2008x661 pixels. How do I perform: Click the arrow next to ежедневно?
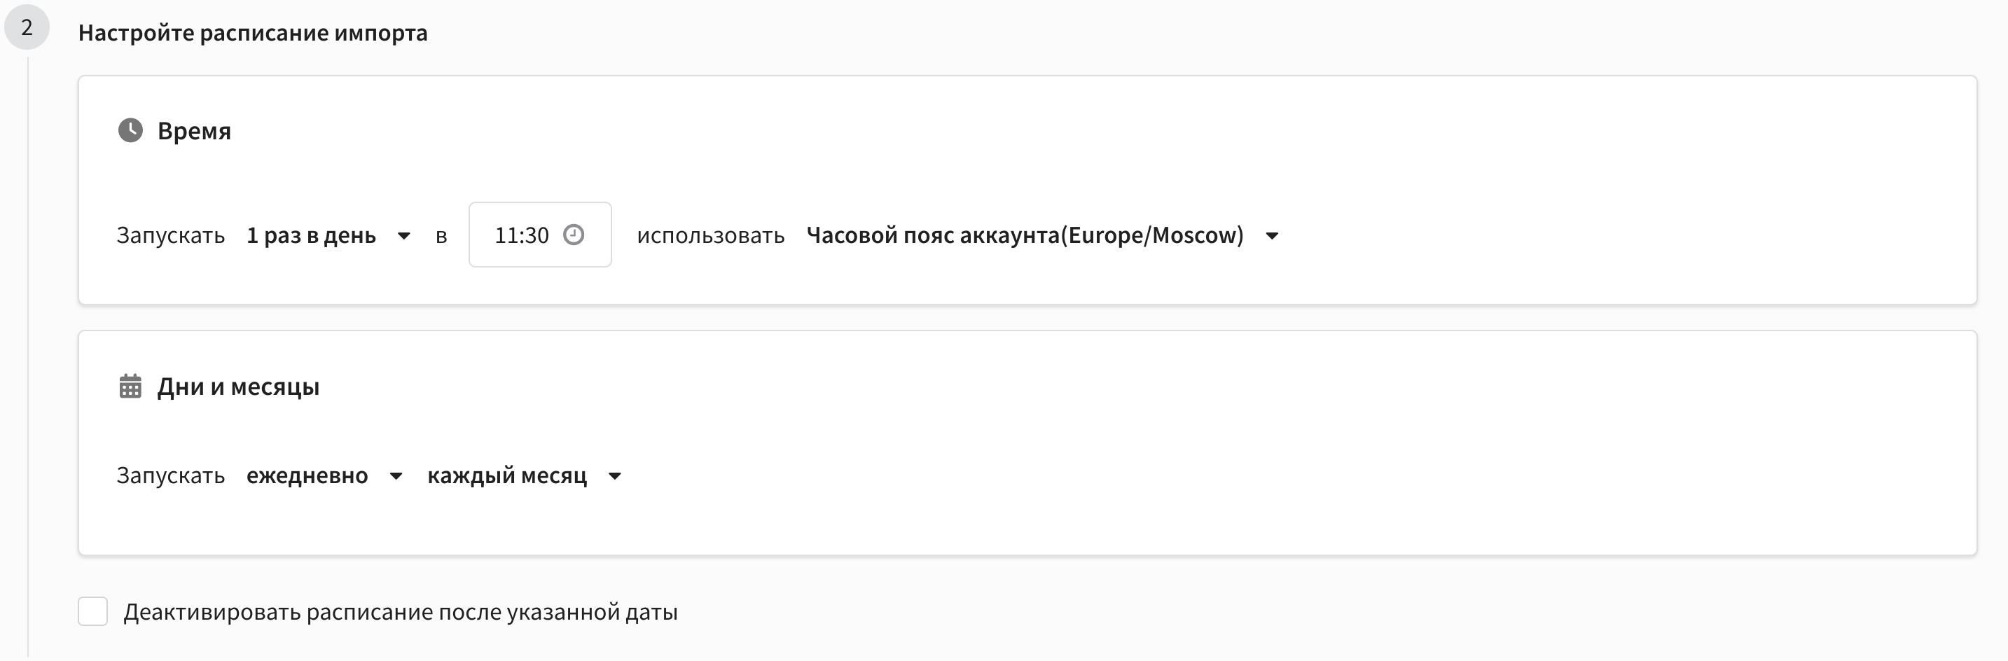396,476
